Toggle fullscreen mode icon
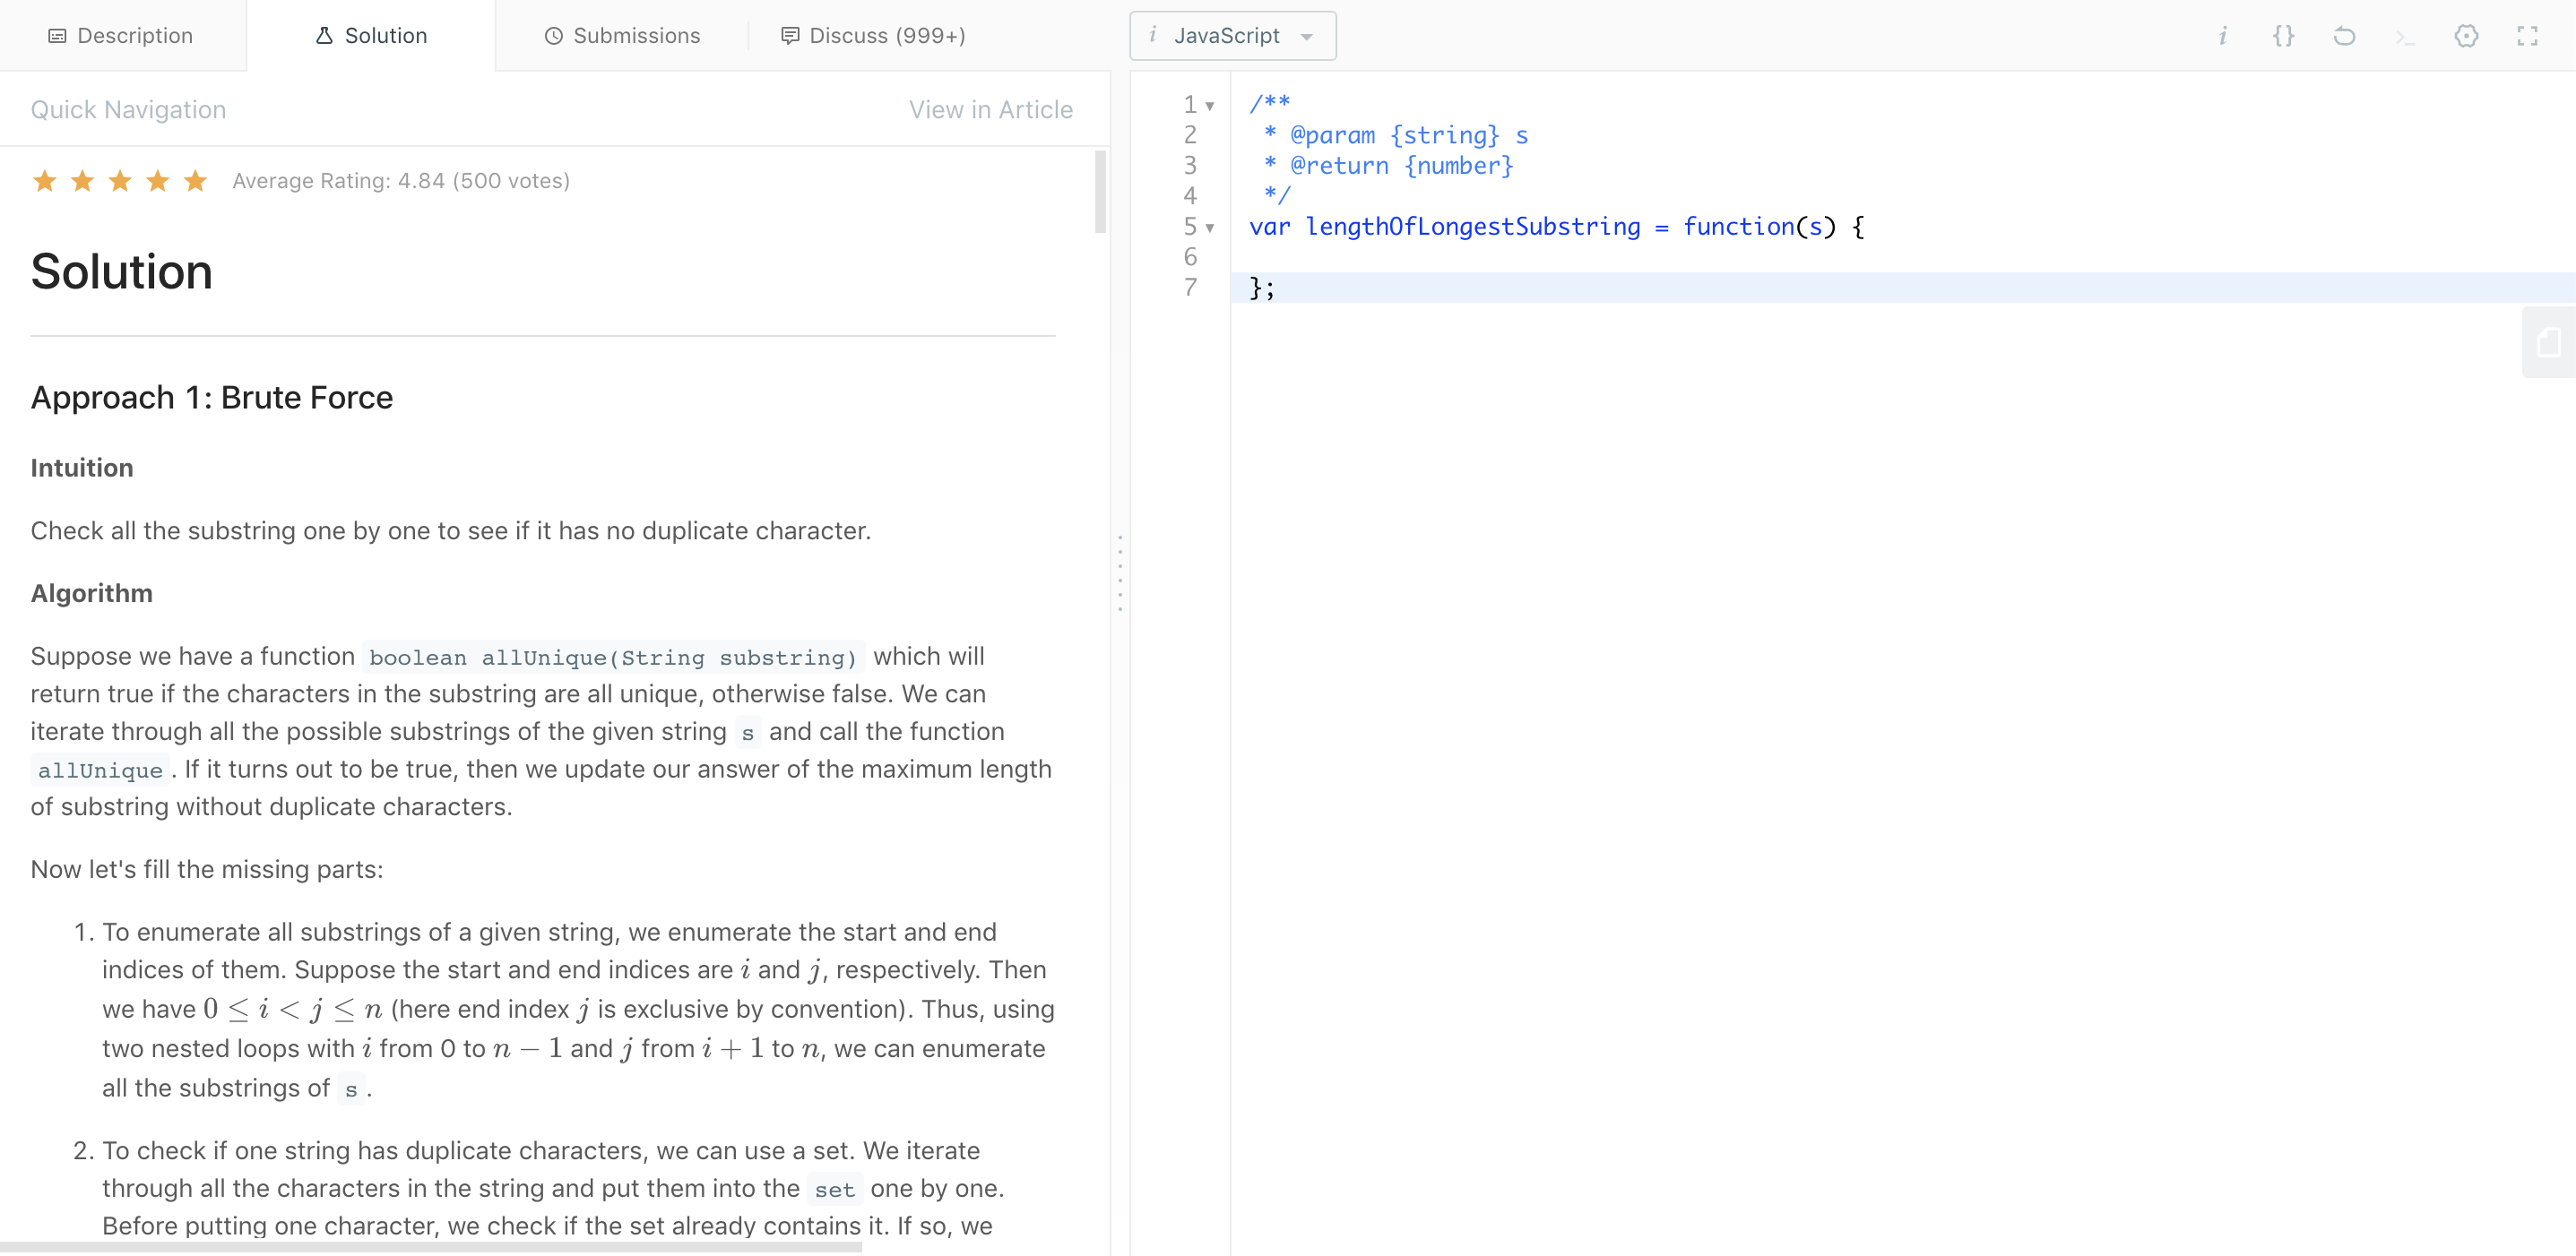 pyautogui.click(x=2527, y=36)
